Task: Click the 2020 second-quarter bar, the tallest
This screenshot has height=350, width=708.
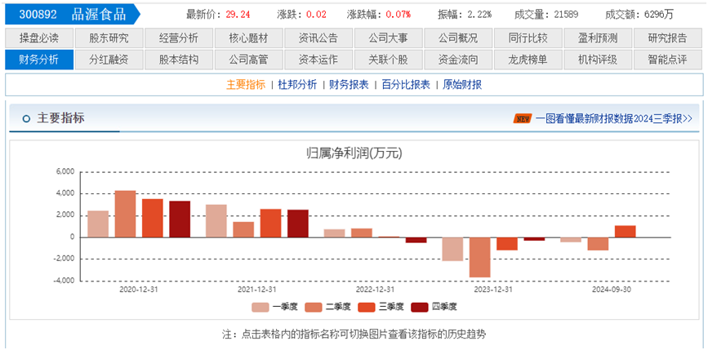Action: tap(125, 214)
